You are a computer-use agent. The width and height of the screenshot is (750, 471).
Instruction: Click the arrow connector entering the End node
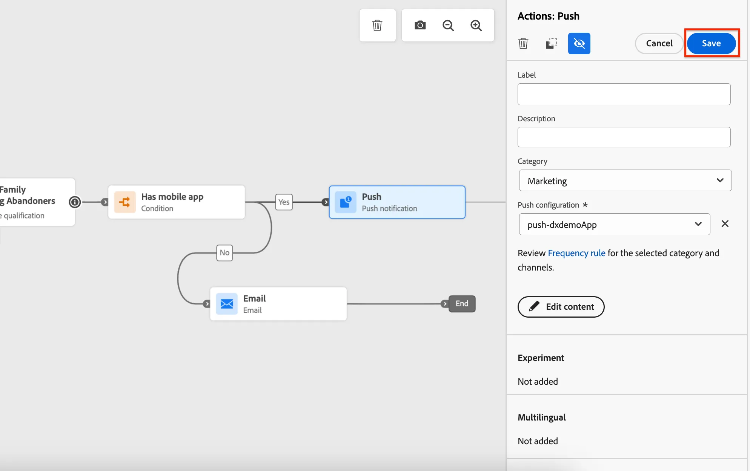(445, 304)
